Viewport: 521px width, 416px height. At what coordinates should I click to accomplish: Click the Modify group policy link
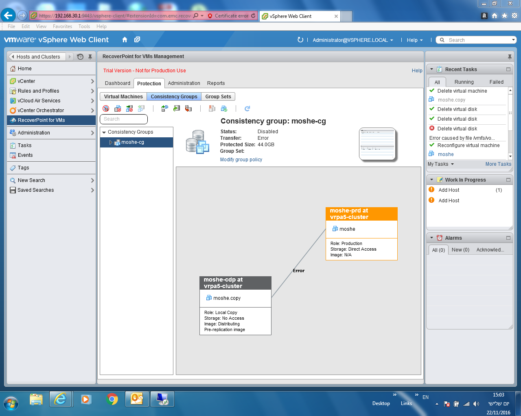[x=241, y=160]
